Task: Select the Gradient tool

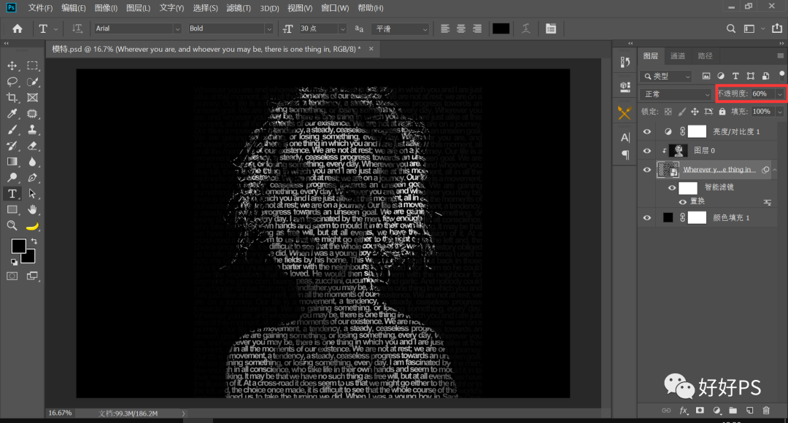Action: [x=12, y=162]
